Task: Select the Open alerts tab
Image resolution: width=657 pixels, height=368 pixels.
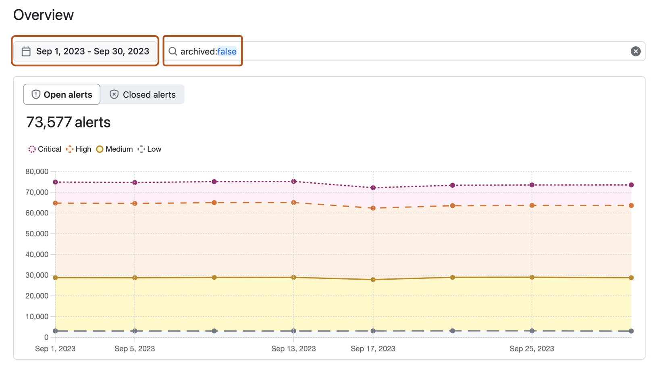Action: pyautogui.click(x=61, y=94)
